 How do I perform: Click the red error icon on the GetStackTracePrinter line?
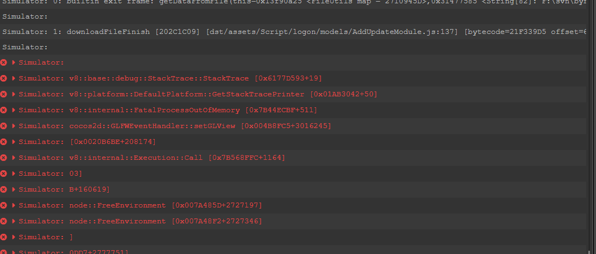point(4,95)
